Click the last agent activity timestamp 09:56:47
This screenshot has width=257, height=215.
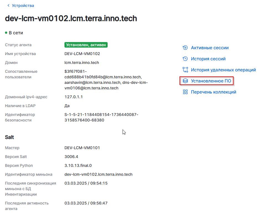[x=86, y=203]
